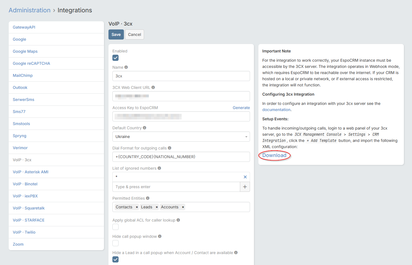Screen dimensions: 412x265
Task: Enable Apply global ACL for caller lookup
Action: [115, 227]
